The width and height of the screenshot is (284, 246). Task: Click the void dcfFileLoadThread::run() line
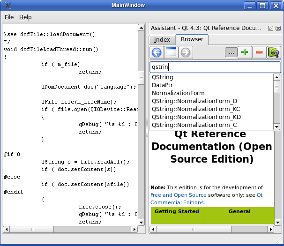(51, 50)
